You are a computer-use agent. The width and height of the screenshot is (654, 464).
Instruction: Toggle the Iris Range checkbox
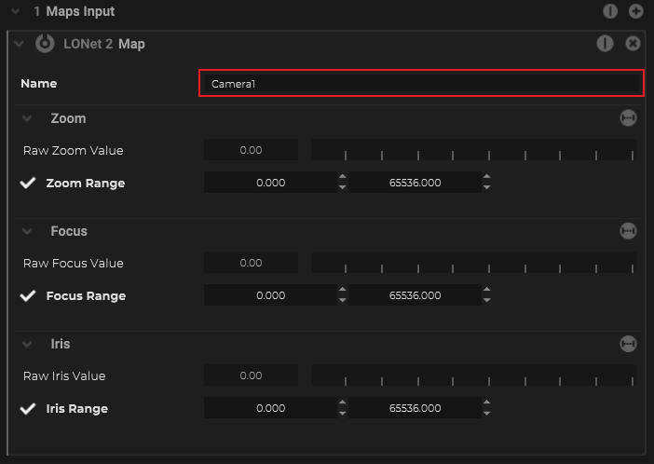28,409
